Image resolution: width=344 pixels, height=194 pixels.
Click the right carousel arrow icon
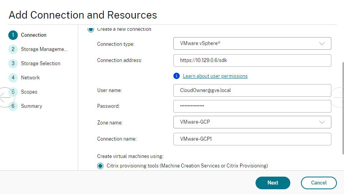pyautogui.click(x=339, y=97)
